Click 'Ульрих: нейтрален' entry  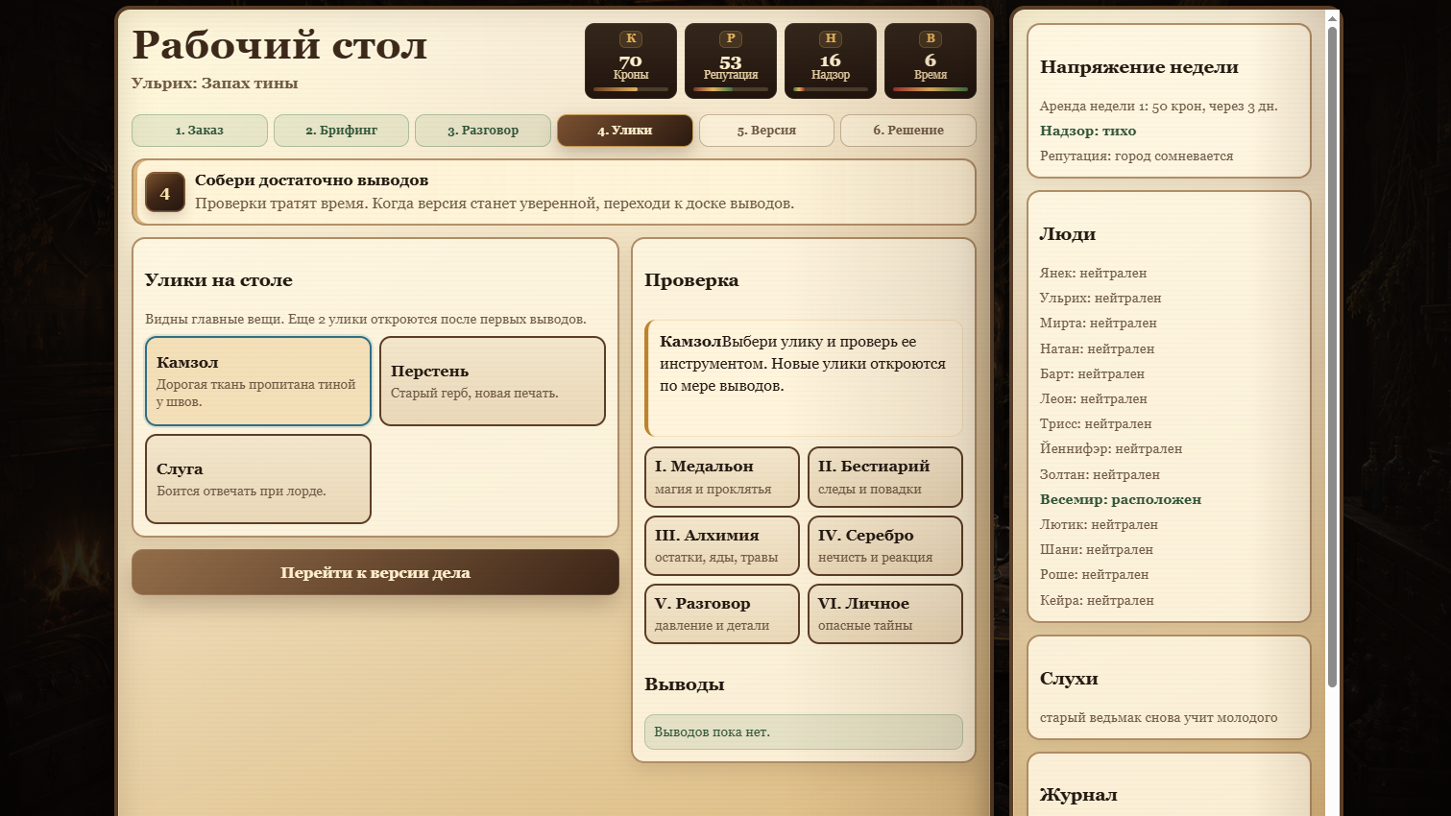click(1100, 298)
